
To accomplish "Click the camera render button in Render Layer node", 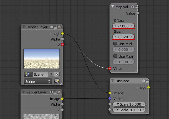I will [57, 81].
